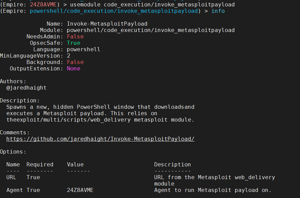This screenshot has height=198, width=300.
Task: Click the Agent option row
Action: pyautogui.click(x=14, y=190)
